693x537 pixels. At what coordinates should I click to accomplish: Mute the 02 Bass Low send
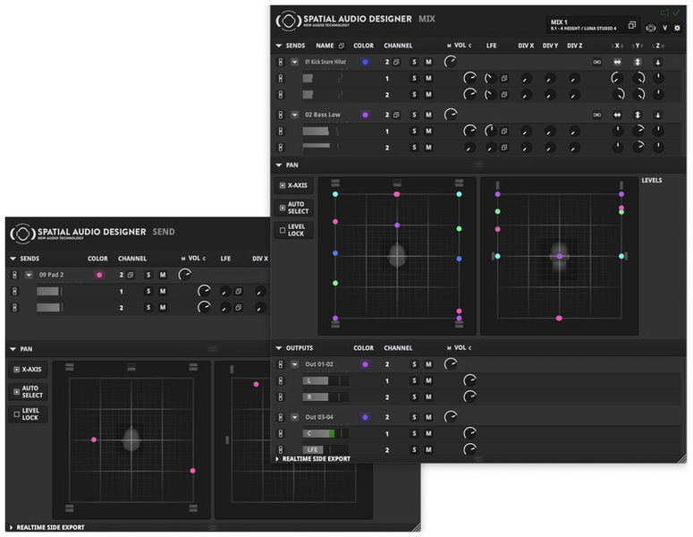(428, 115)
